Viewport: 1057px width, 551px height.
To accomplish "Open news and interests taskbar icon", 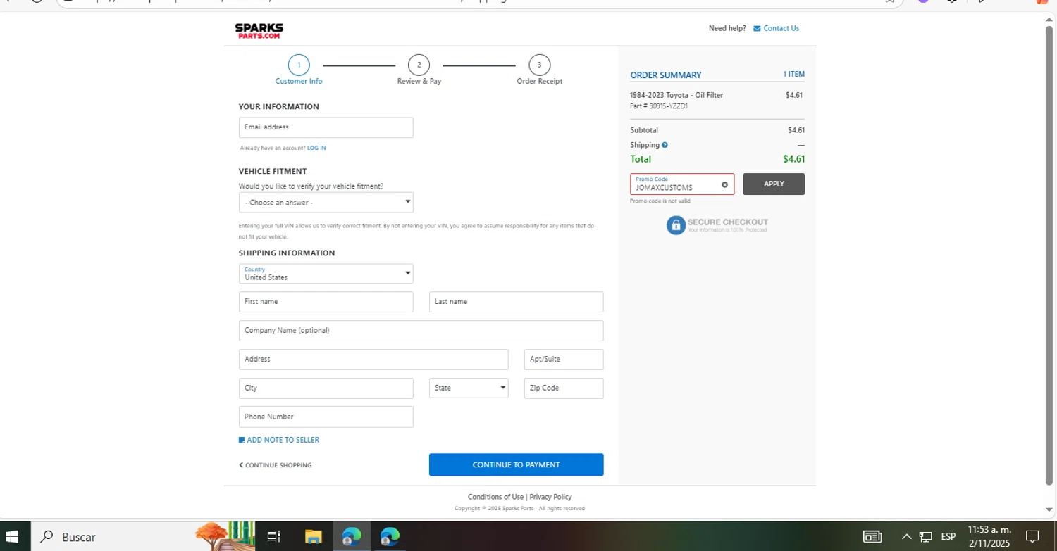I will coord(872,537).
